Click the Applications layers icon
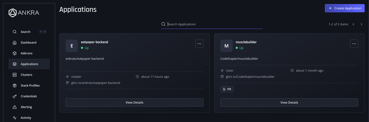 [x=15, y=64]
